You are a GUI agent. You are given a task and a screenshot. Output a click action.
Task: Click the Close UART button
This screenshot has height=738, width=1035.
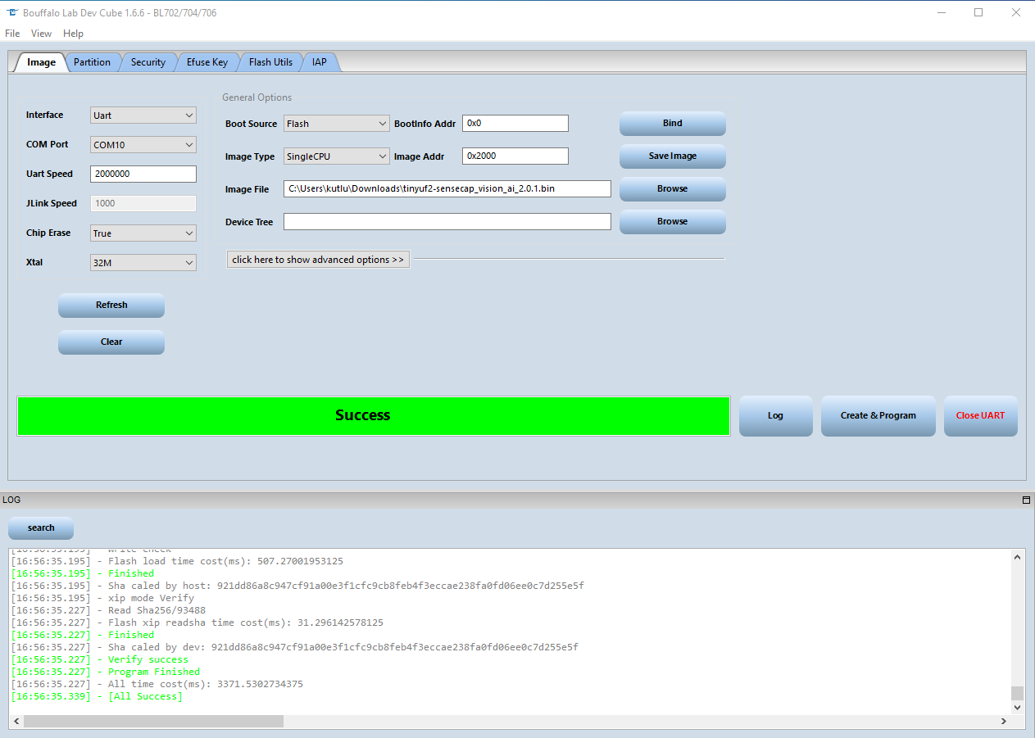click(x=980, y=415)
